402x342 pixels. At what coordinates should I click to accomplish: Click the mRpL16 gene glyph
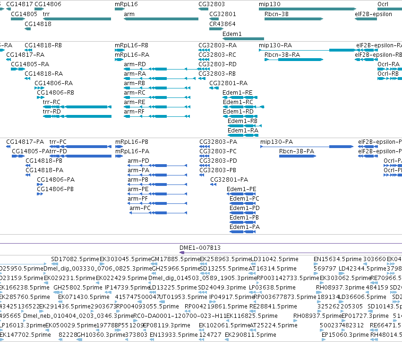(x=120, y=9)
